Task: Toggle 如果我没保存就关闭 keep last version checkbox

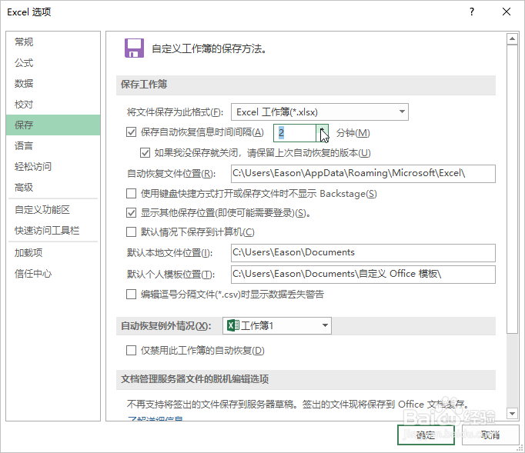Action: click(145, 153)
